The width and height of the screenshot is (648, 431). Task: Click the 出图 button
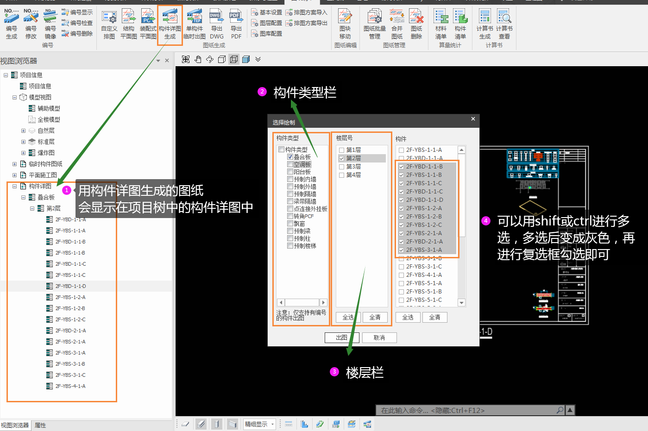point(341,337)
